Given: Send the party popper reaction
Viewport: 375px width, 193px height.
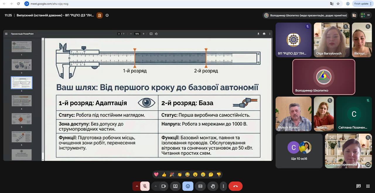Looking at the screenshot, I should point(172,175).
